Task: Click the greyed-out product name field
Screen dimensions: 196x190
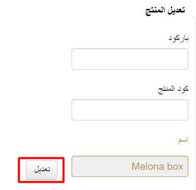Action: tap(130, 166)
